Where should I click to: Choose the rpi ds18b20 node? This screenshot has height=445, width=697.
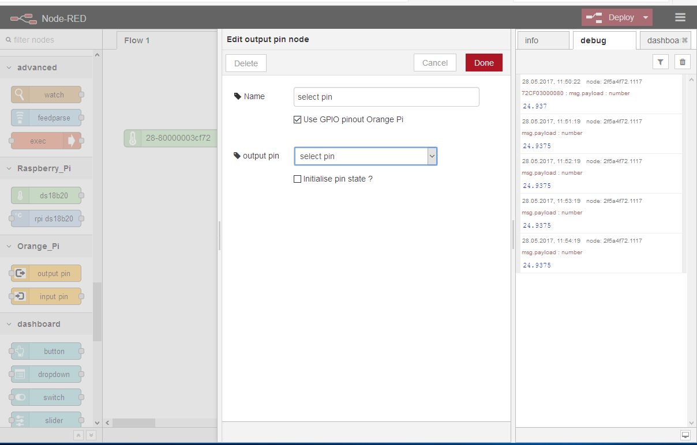tap(46, 218)
